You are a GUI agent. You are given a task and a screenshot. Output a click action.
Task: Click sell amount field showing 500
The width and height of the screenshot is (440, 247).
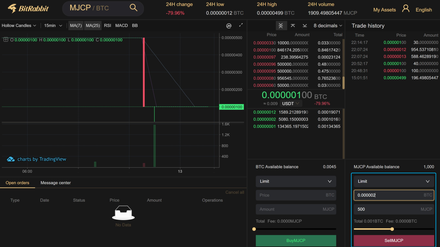[394, 209]
